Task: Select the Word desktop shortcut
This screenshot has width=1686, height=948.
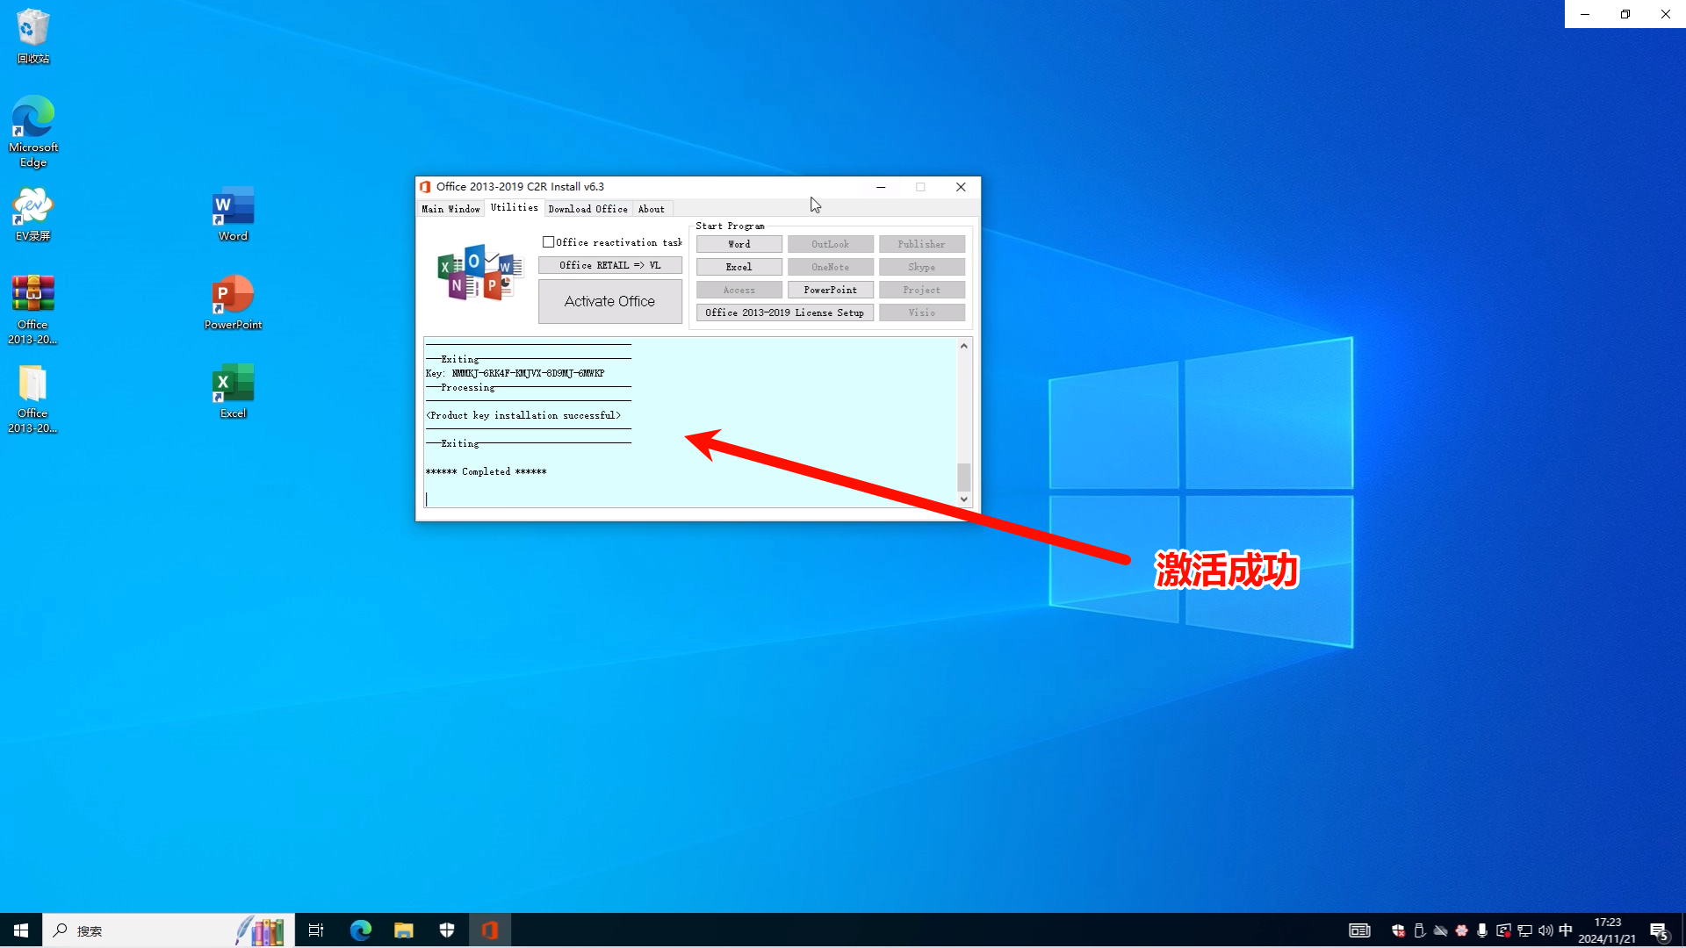Action: 233,214
